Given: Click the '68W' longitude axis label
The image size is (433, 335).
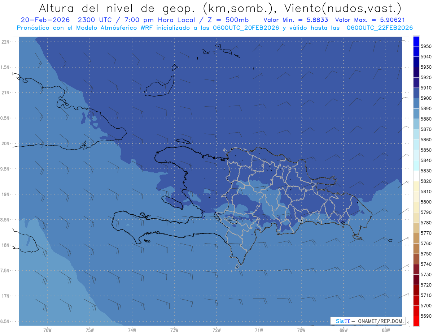Looking at the screenshot, I should (386, 330).
